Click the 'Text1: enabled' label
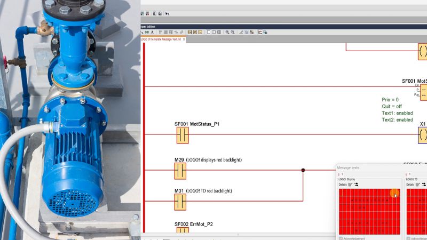This screenshot has width=427, height=240. click(x=397, y=113)
